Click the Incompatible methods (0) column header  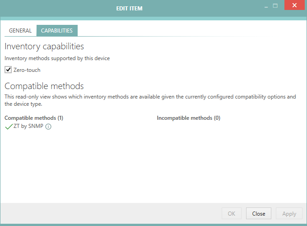point(188,118)
